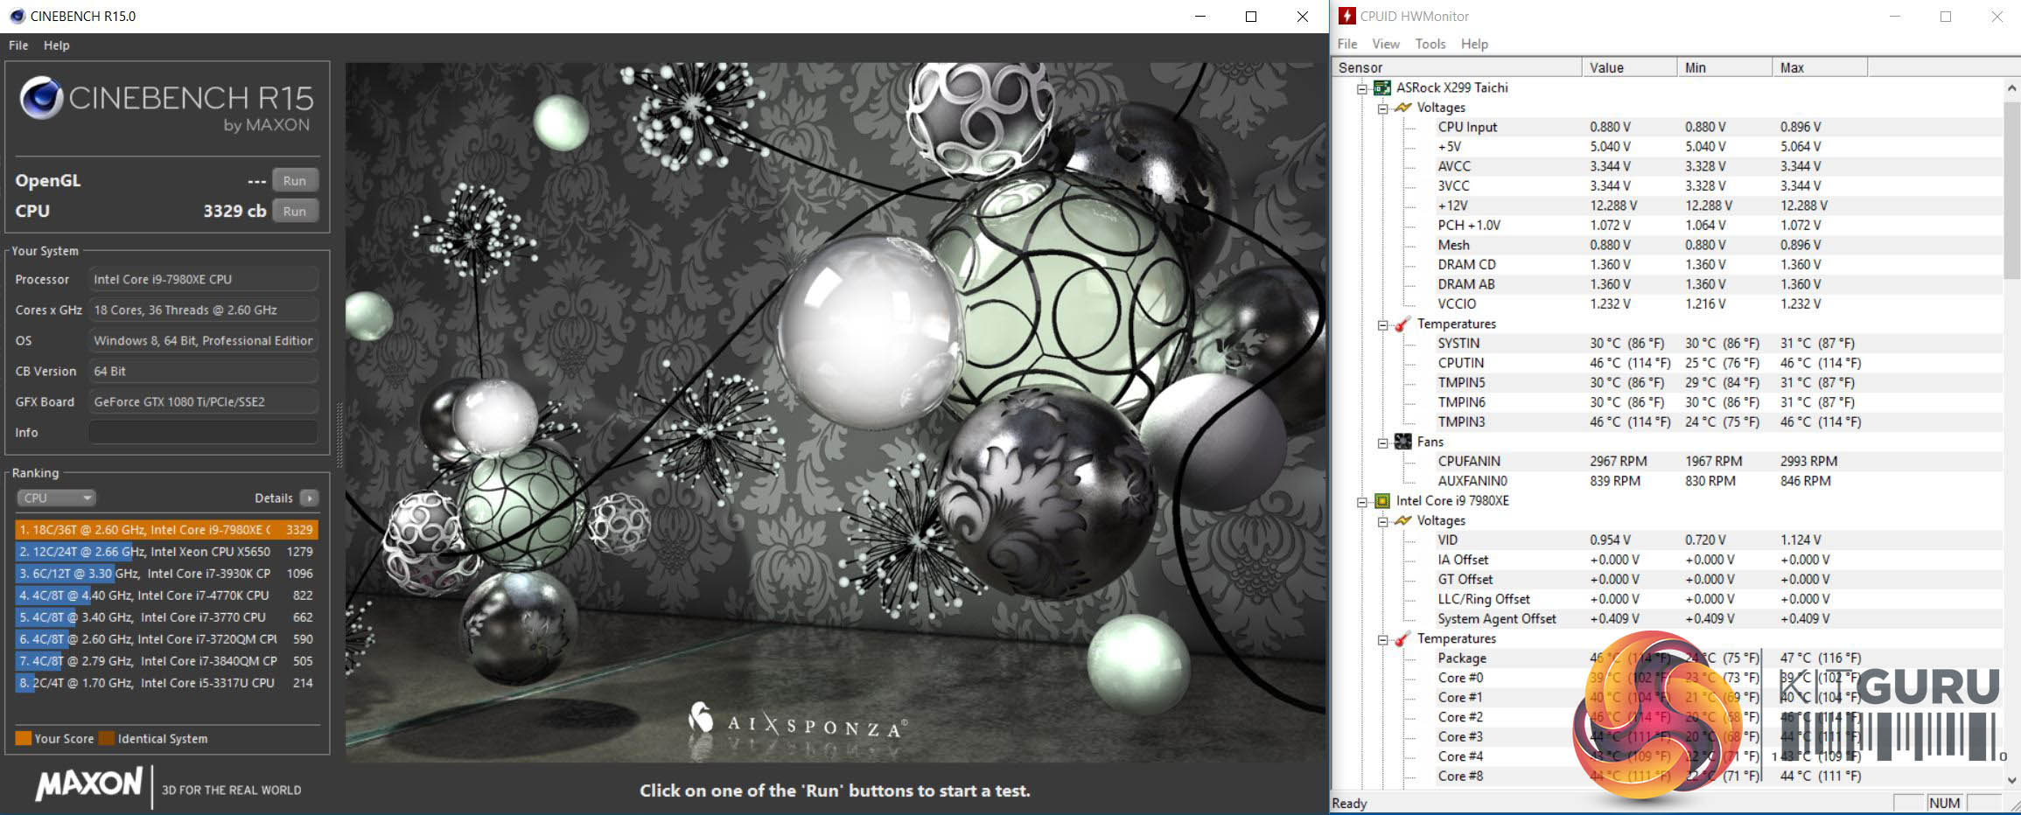The height and width of the screenshot is (815, 2021).
Task: Click the empty Info field in Your System
Action: coord(203,432)
